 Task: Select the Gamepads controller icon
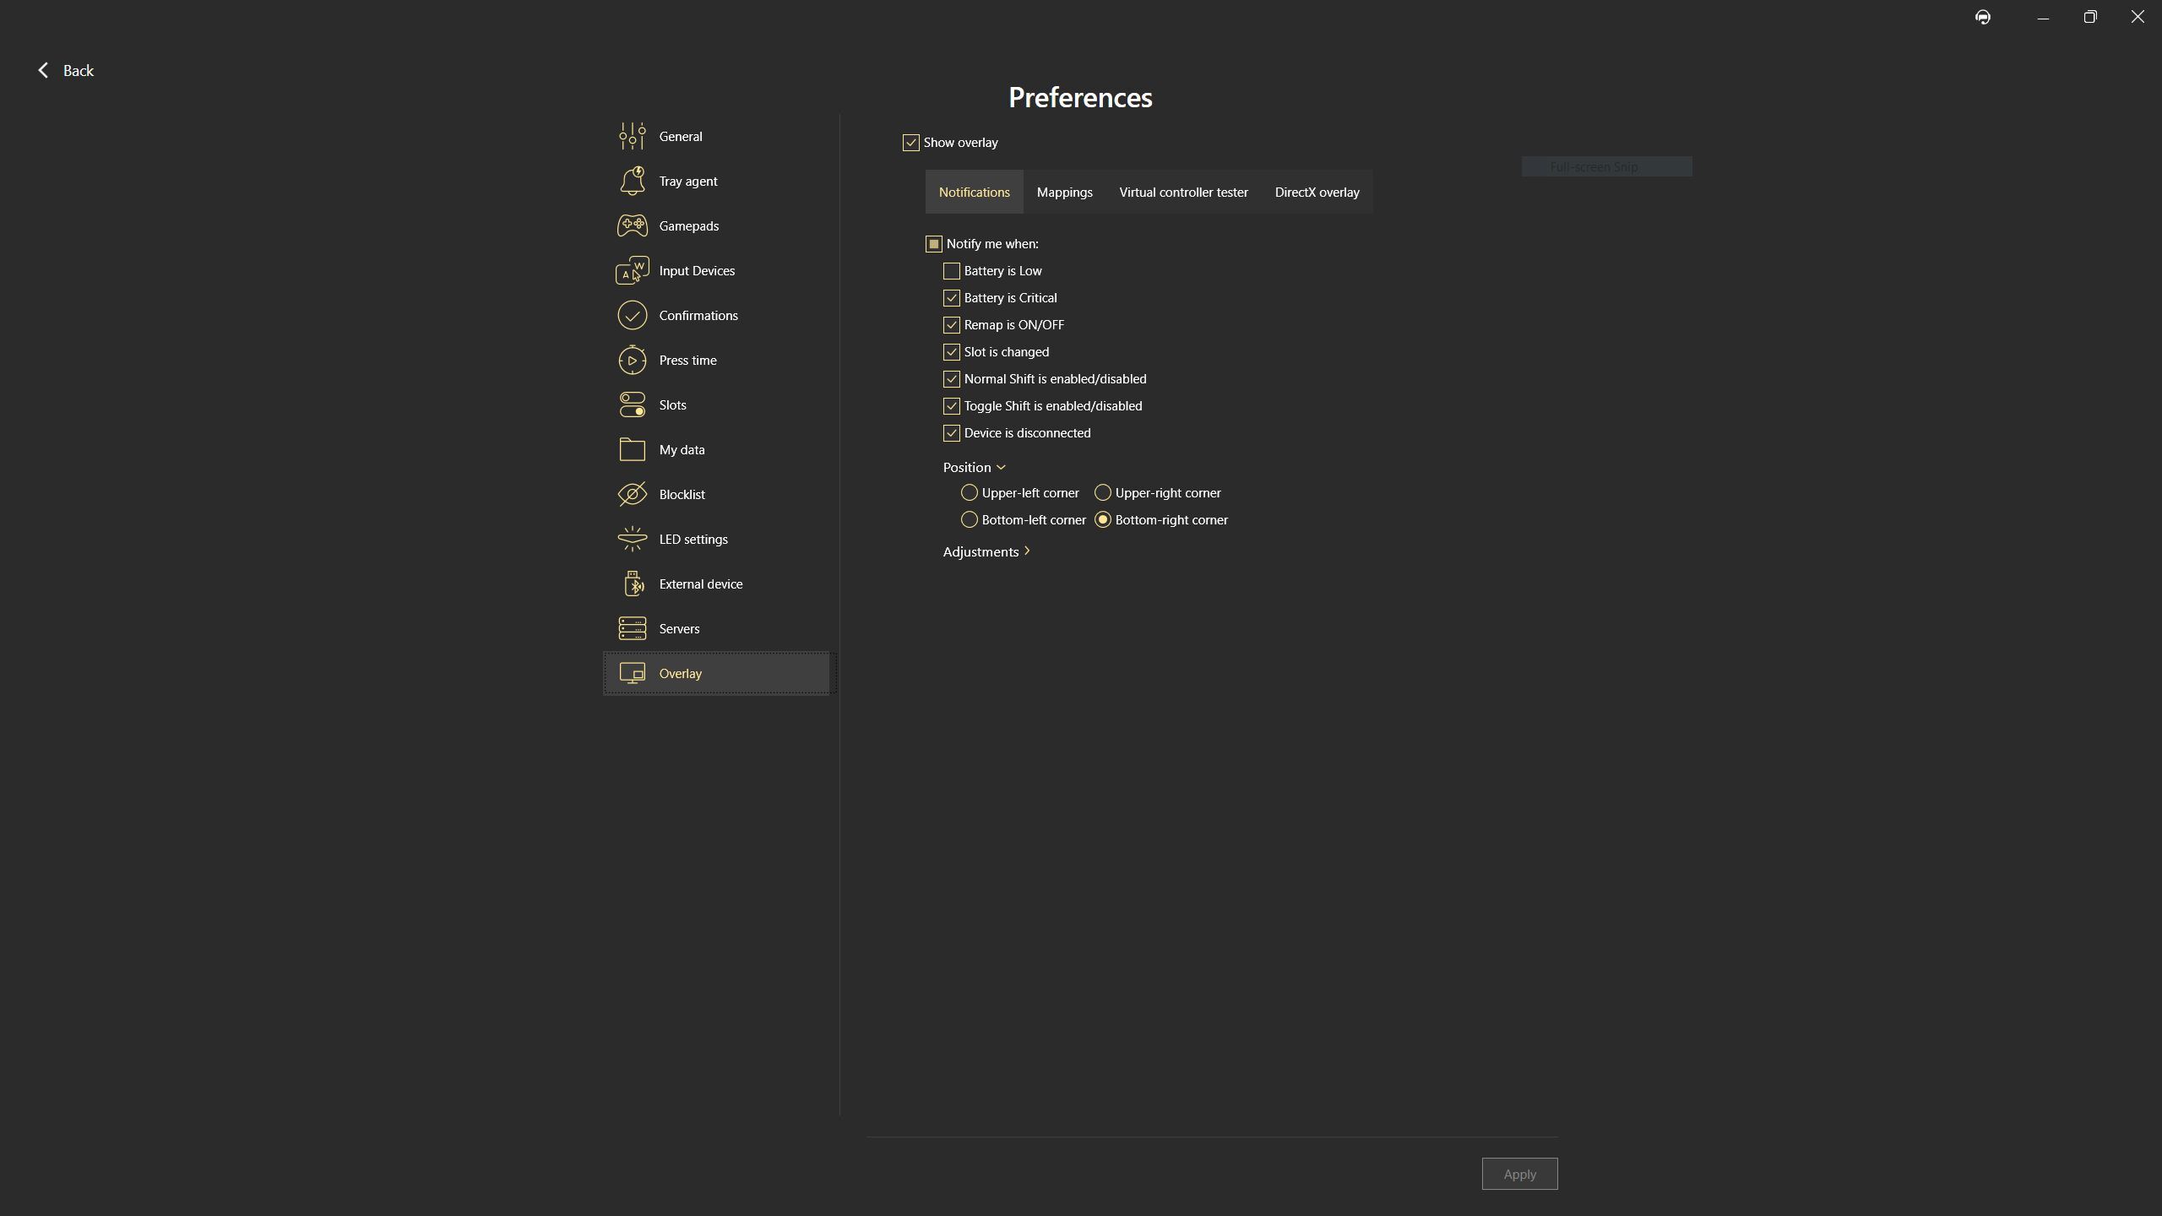point(632,225)
